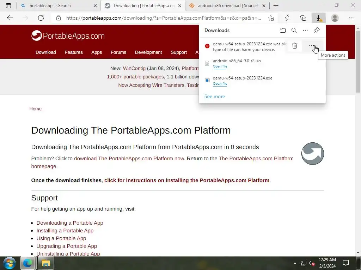The height and width of the screenshot is (270, 361).
Task: Open Apps nav menu item
Action: [x=97, y=52]
